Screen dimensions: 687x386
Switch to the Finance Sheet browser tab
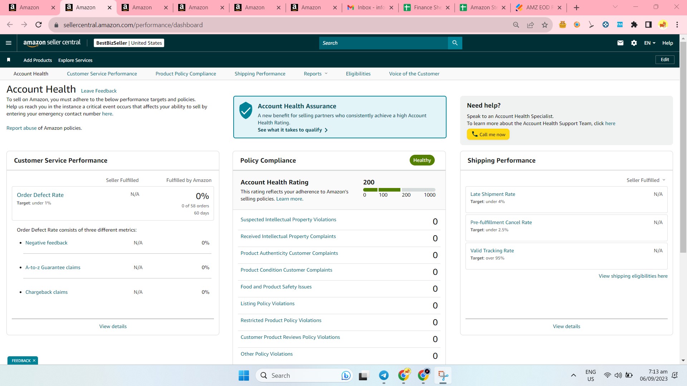[427, 8]
